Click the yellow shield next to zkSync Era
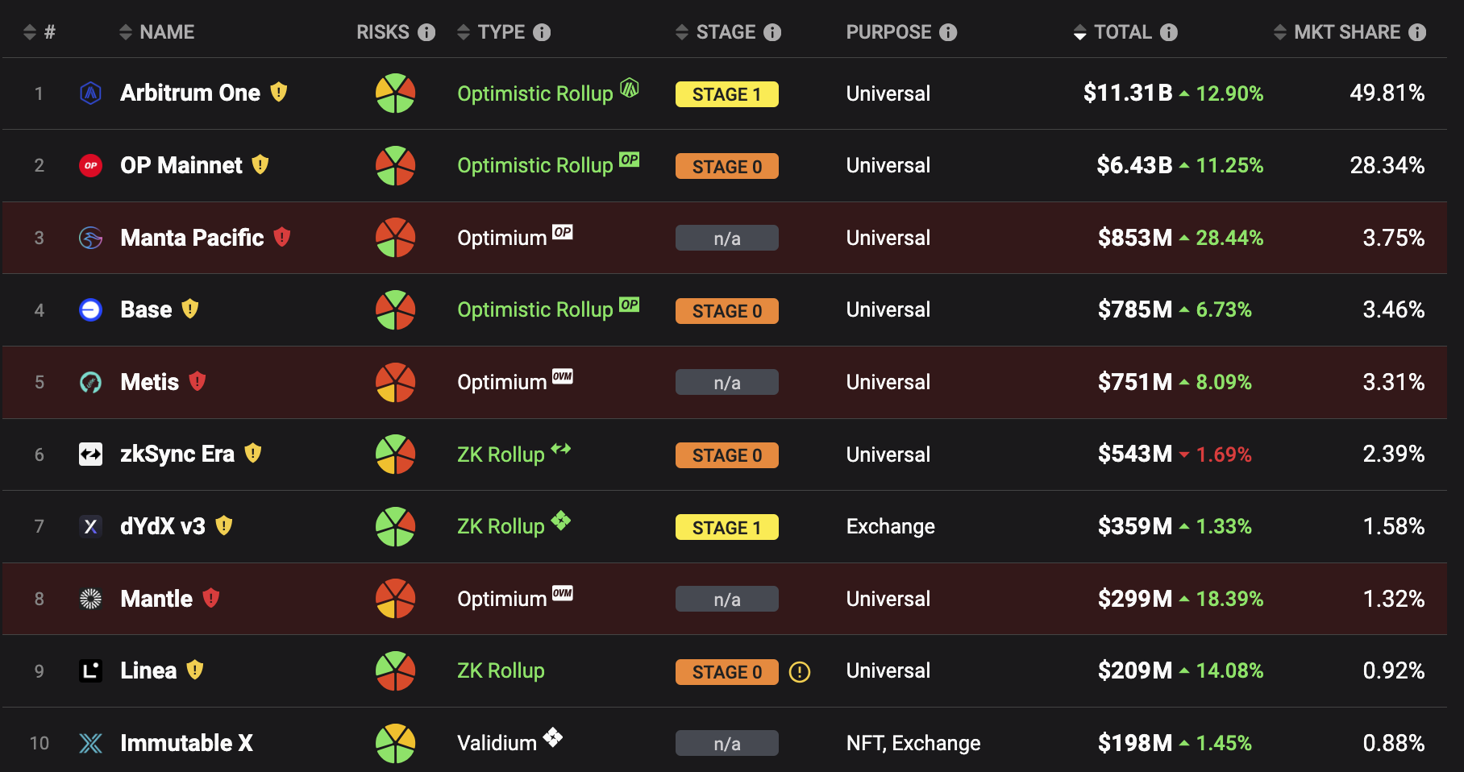The height and width of the screenshot is (772, 1464). pos(253,453)
